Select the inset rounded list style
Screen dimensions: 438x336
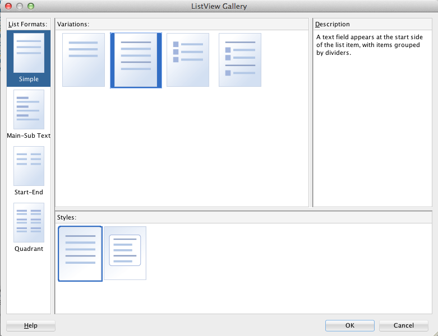pos(125,253)
